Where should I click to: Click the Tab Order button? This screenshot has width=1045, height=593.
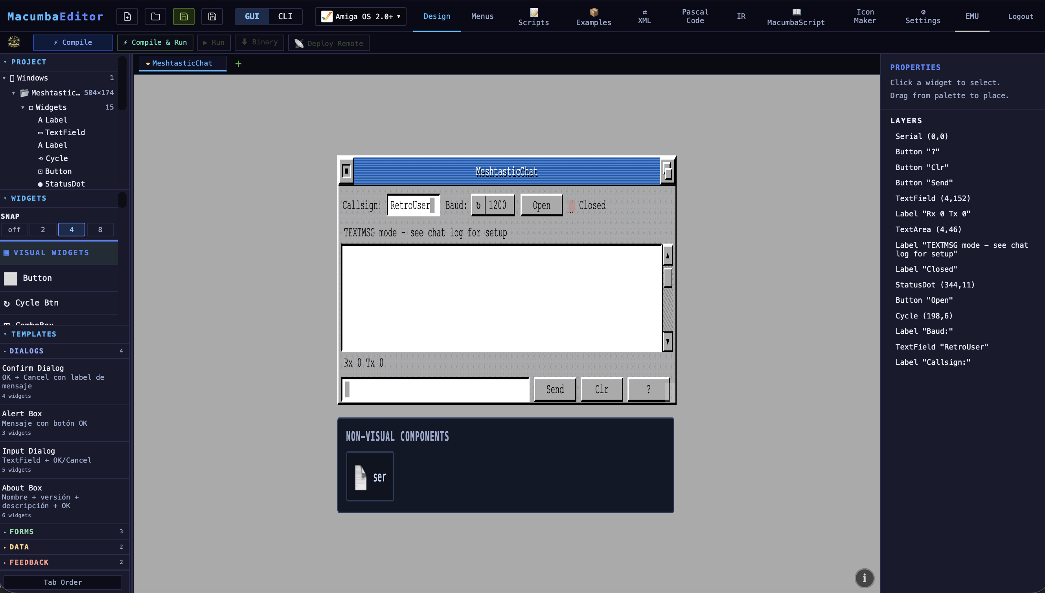click(63, 582)
